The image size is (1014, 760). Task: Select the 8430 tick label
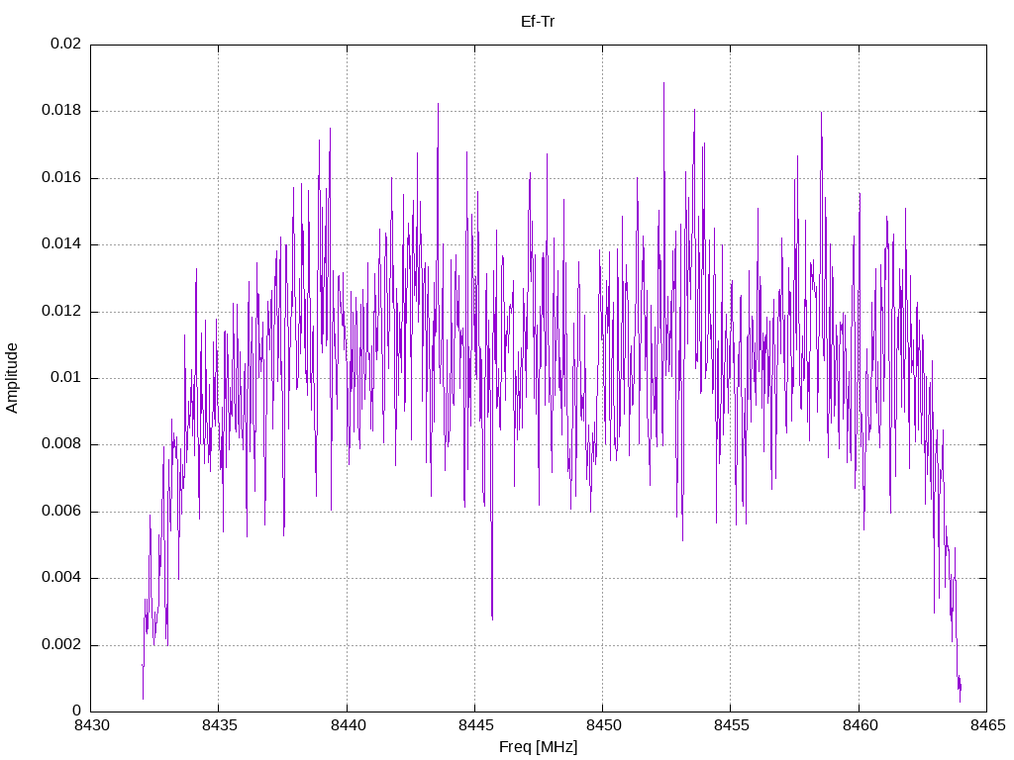click(92, 725)
